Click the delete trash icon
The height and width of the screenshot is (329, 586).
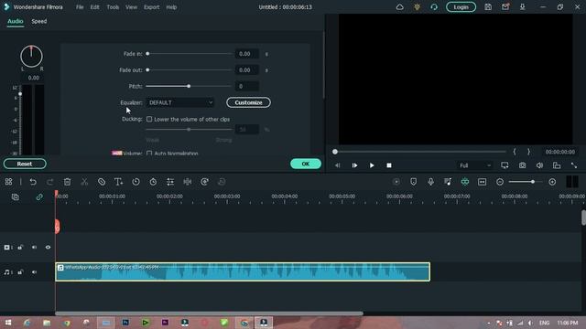pyautogui.click(x=67, y=182)
